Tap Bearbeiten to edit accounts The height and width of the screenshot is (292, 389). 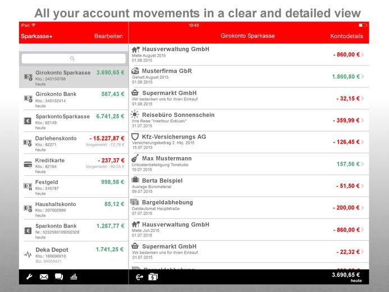click(x=108, y=36)
